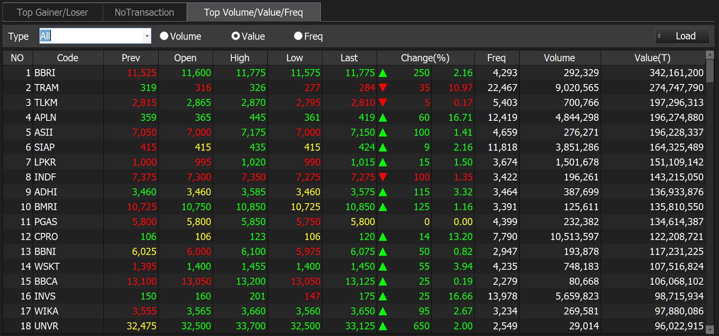Image resolution: width=719 pixels, height=336 pixels.
Task: Click the green up arrow for BBNI
Action: pyautogui.click(x=383, y=252)
